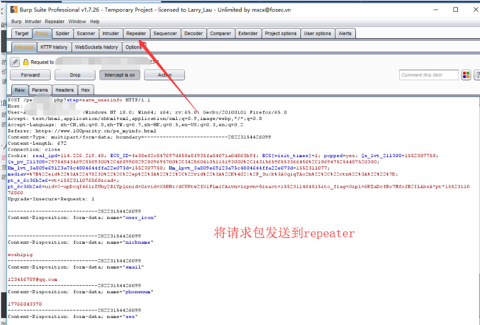Viewport: 480px width, 325px height.
Task: Click the phonenum value 17766043378
Action: tap(25, 304)
